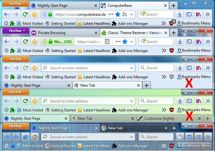Click the green puzzle icon in ComputerBase window

point(12,24)
